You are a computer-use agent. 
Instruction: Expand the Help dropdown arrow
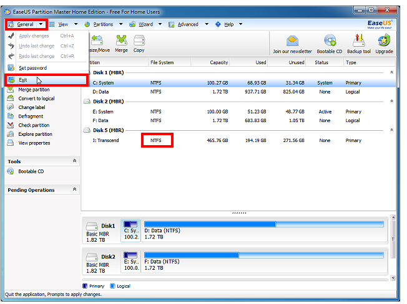pos(240,24)
